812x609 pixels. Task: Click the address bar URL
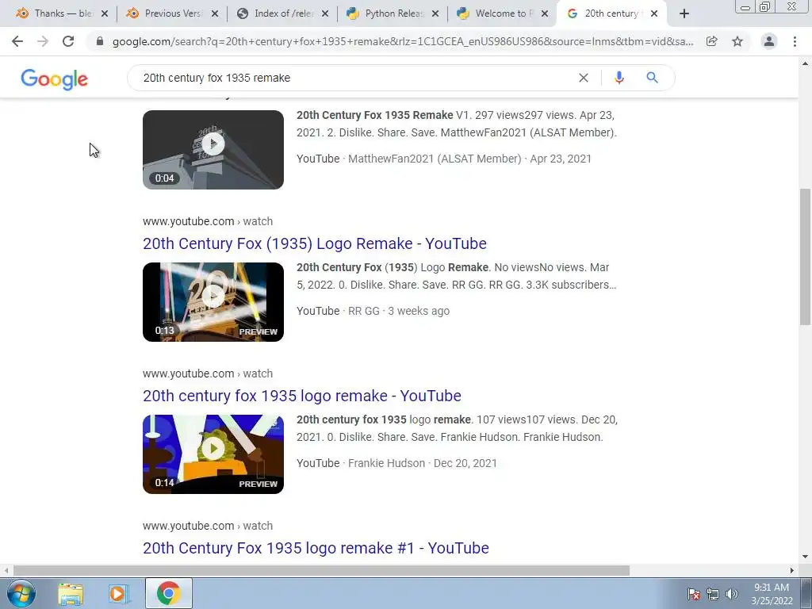(403, 41)
